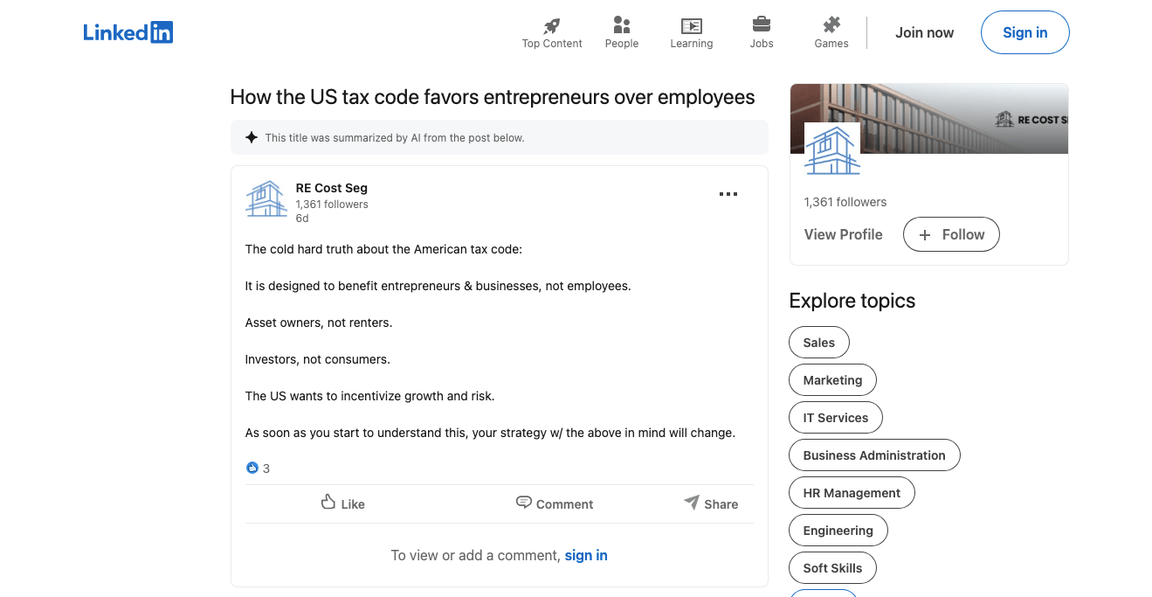
Task: Open the Business Administration topic
Action: coord(873,455)
